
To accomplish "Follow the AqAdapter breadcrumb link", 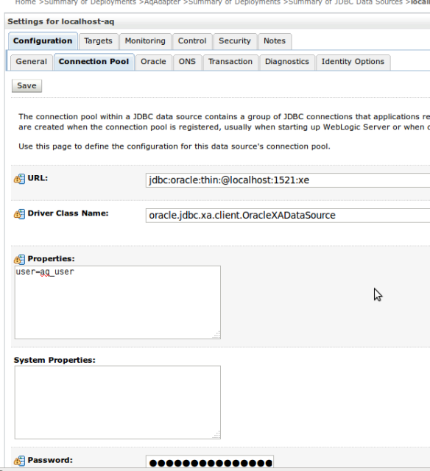I will coord(162,2).
